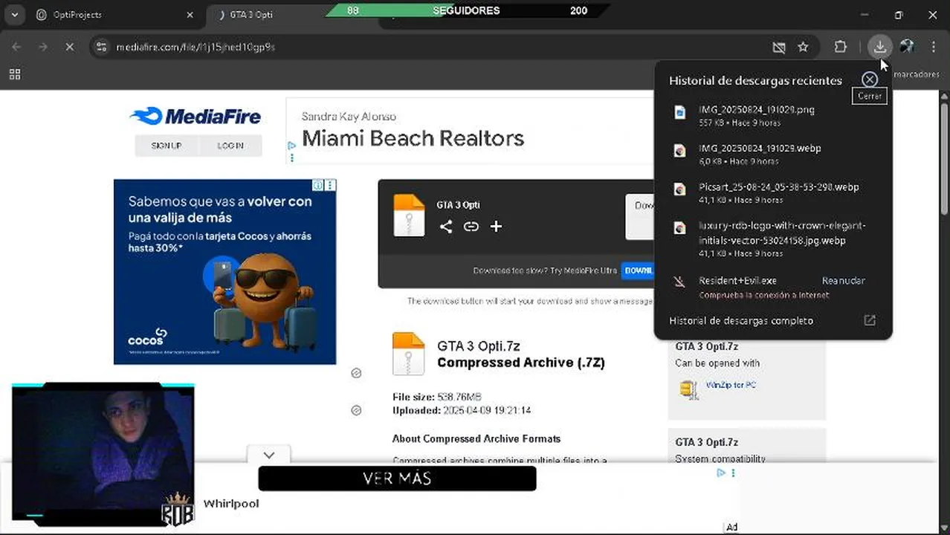This screenshot has height=535, width=950.
Task: Open the Chrome three-dot menu
Action: (x=934, y=47)
